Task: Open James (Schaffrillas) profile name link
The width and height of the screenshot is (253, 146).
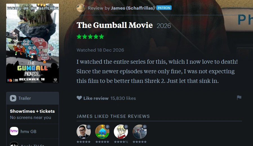Action: (133, 8)
